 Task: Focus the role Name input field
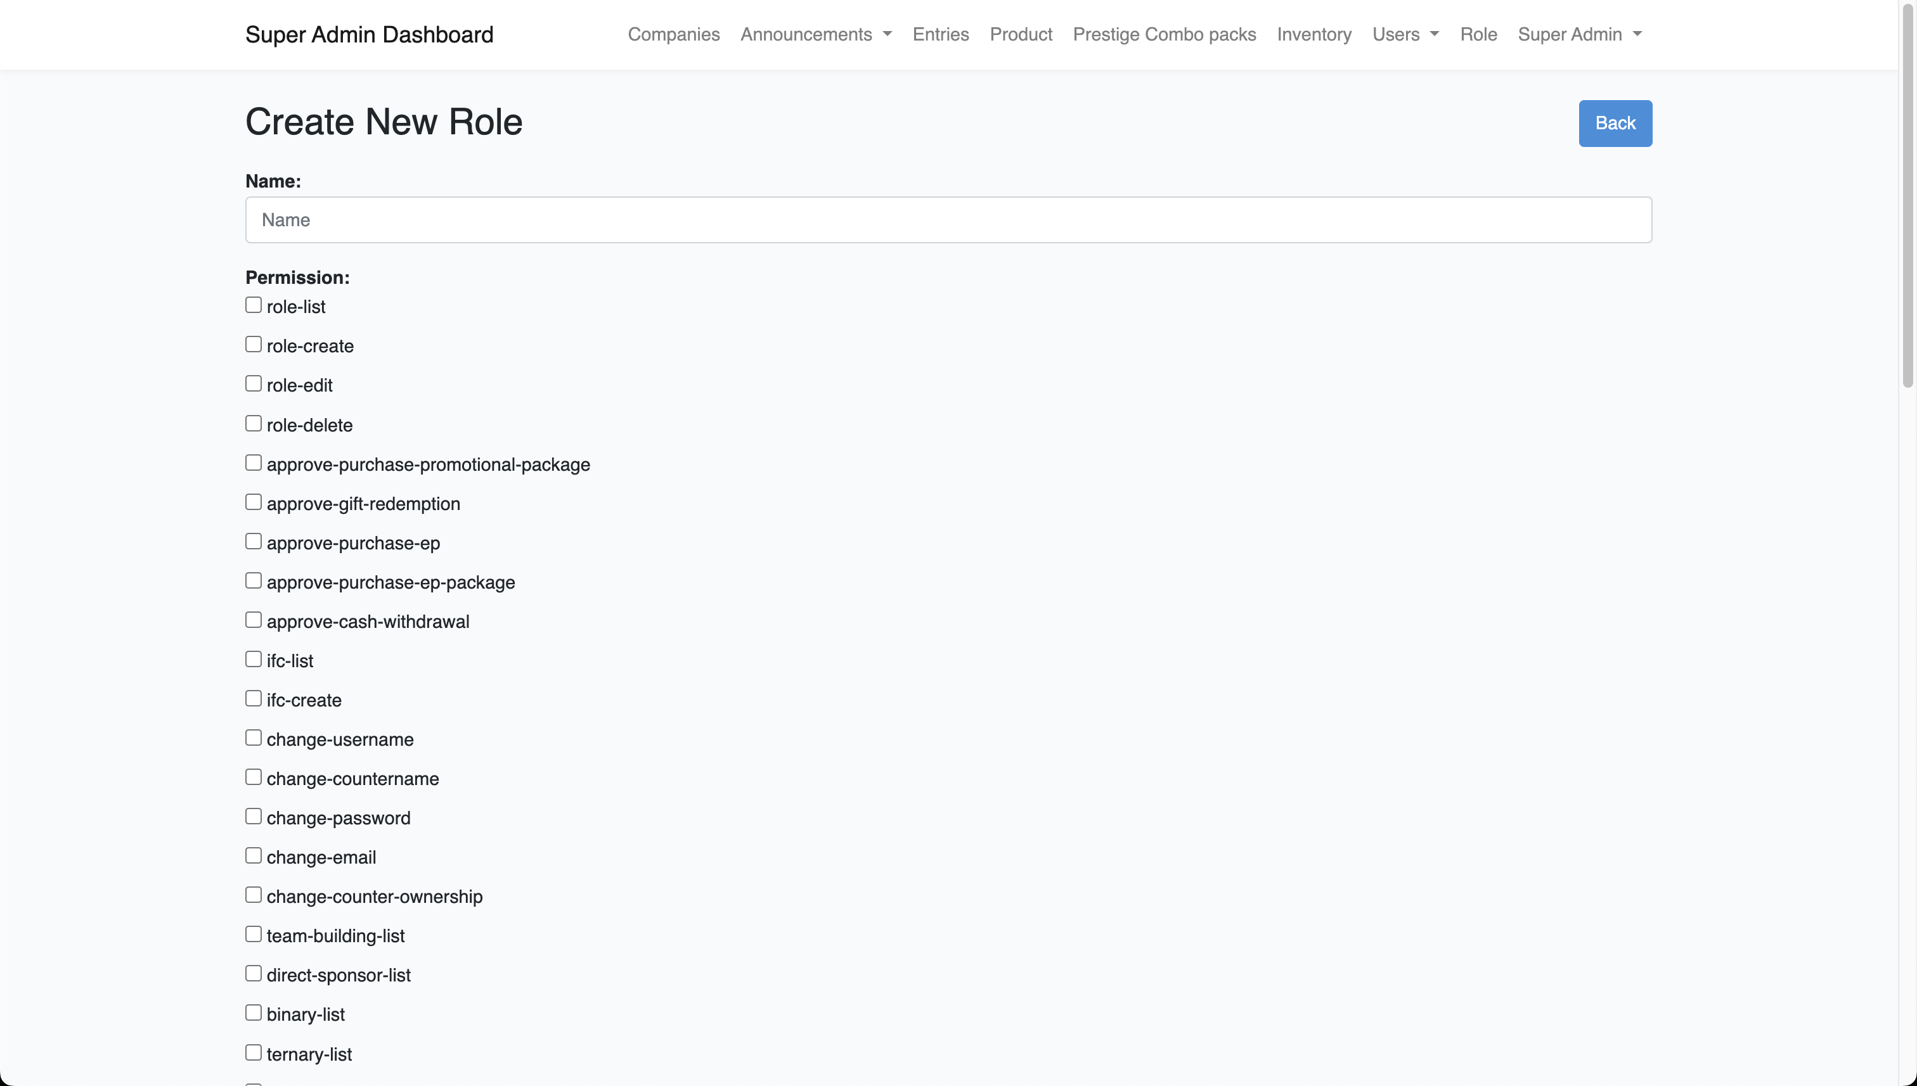(948, 220)
